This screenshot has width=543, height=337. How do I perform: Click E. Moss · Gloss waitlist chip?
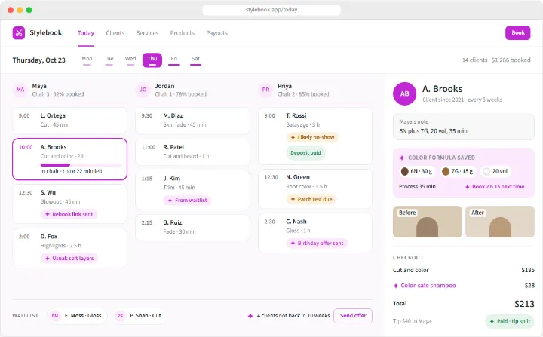click(76, 316)
